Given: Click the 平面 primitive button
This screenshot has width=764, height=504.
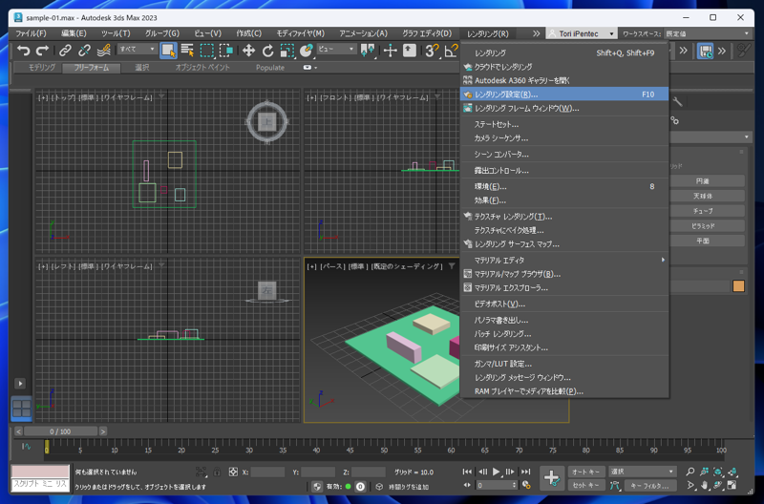Looking at the screenshot, I should pyautogui.click(x=707, y=241).
